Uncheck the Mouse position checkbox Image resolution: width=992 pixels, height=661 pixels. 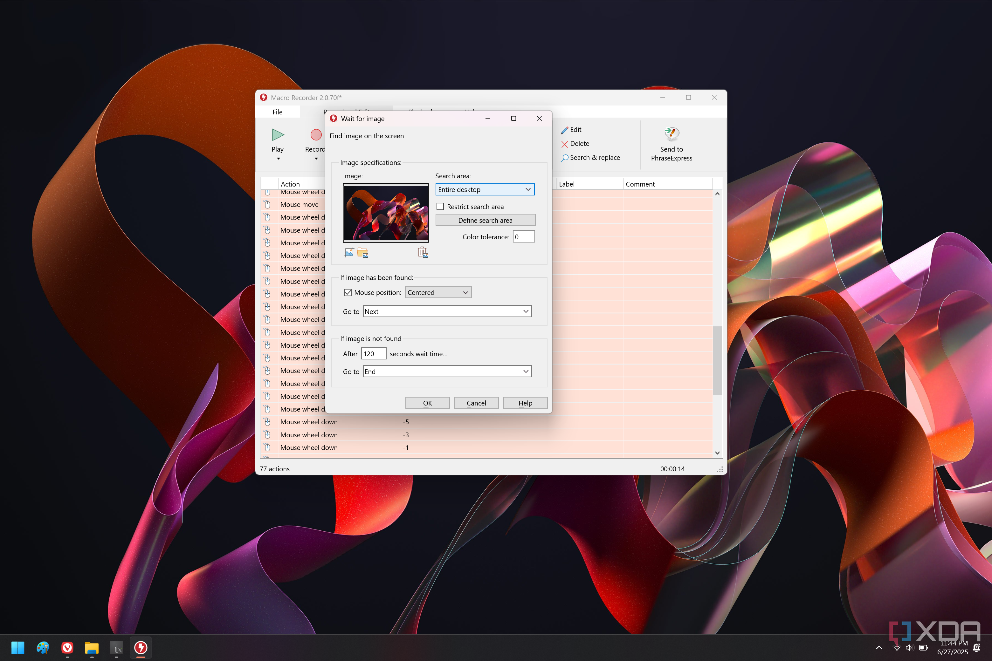click(x=348, y=293)
